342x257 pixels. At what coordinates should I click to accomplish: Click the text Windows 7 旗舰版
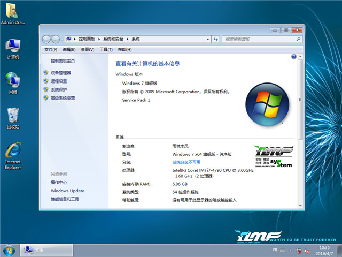coord(139,84)
